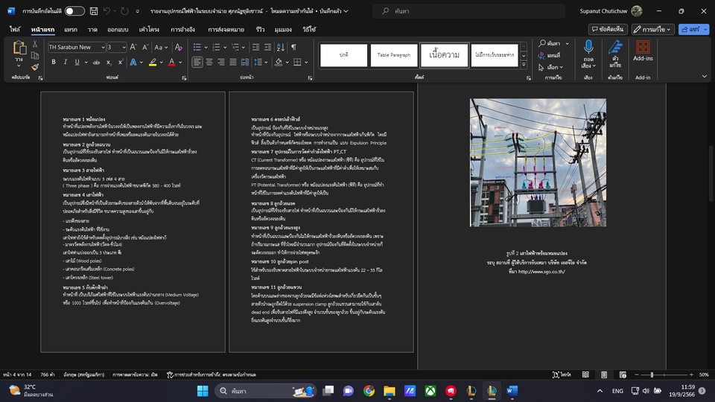This screenshot has height=402, width=715.
Task: Center align the paragraph
Action: (x=210, y=63)
